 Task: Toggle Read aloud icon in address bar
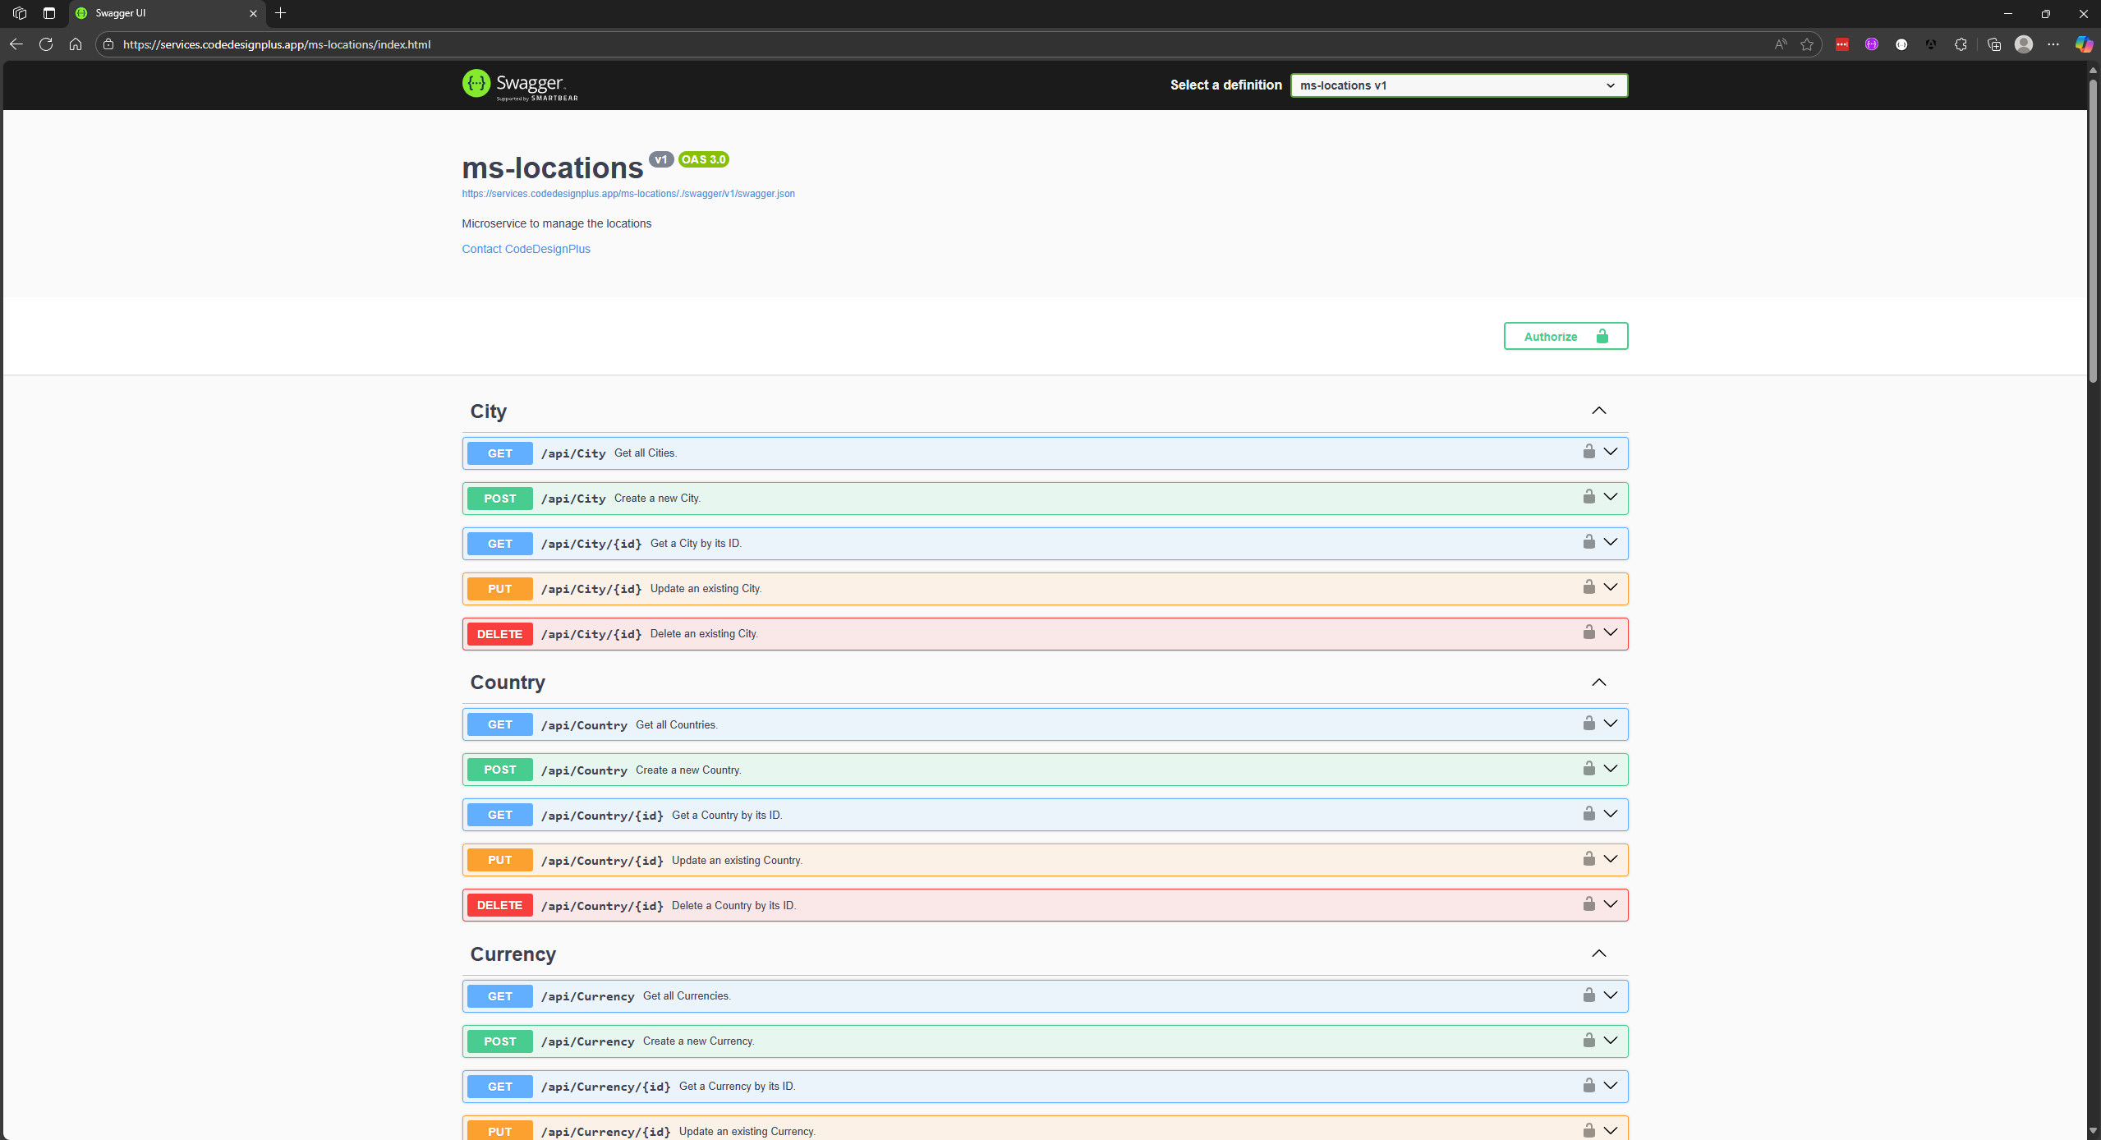click(1780, 44)
